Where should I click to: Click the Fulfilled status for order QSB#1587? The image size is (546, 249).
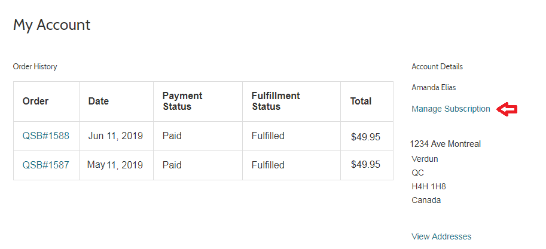[x=268, y=165]
